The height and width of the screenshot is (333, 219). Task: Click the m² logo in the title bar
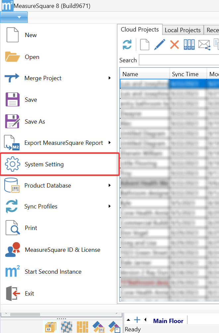pos(7,6)
